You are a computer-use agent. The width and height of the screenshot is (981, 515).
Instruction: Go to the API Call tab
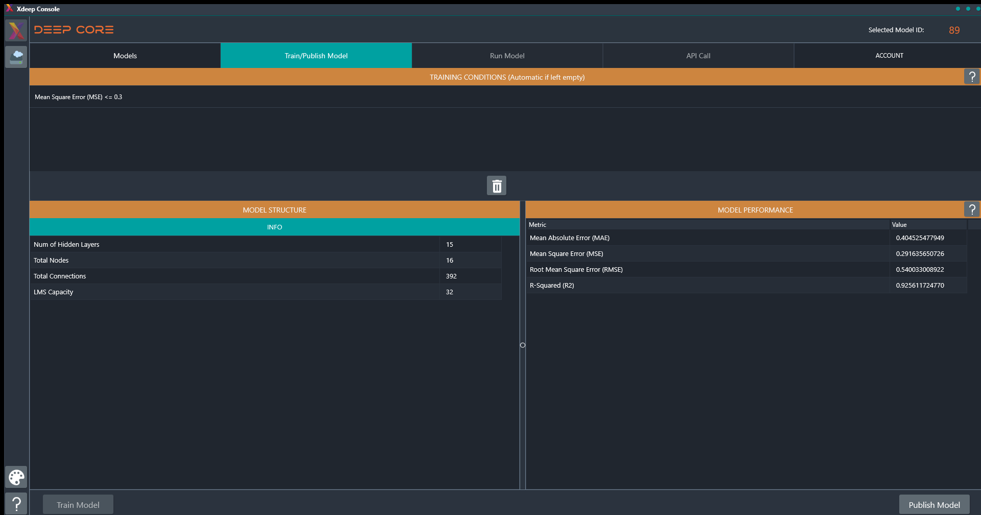pos(698,56)
